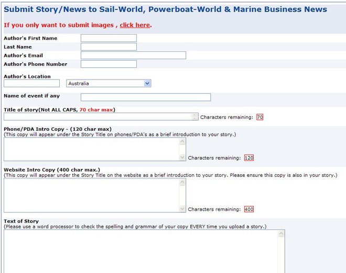The width and height of the screenshot is (346, 273).
Task: Open the 'click here' images link
Action: (135, 25)
